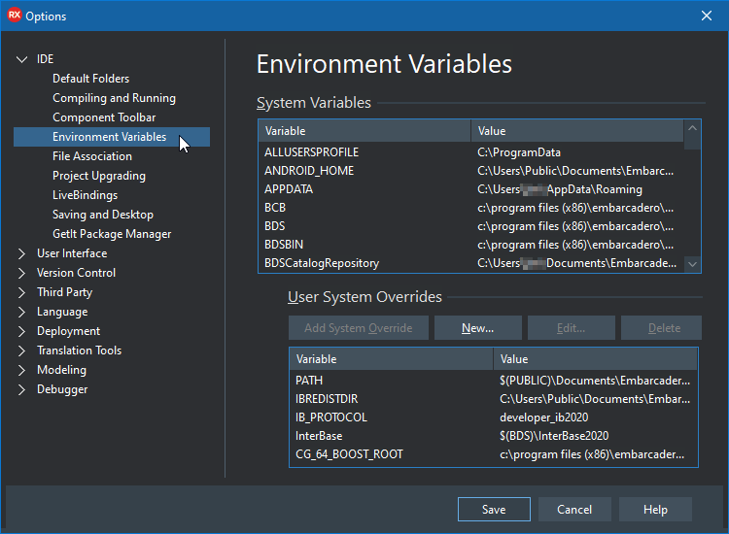The width and height of the screenshot is (729, 534).
Task: Expand the User Interface node
Action: 21,253
